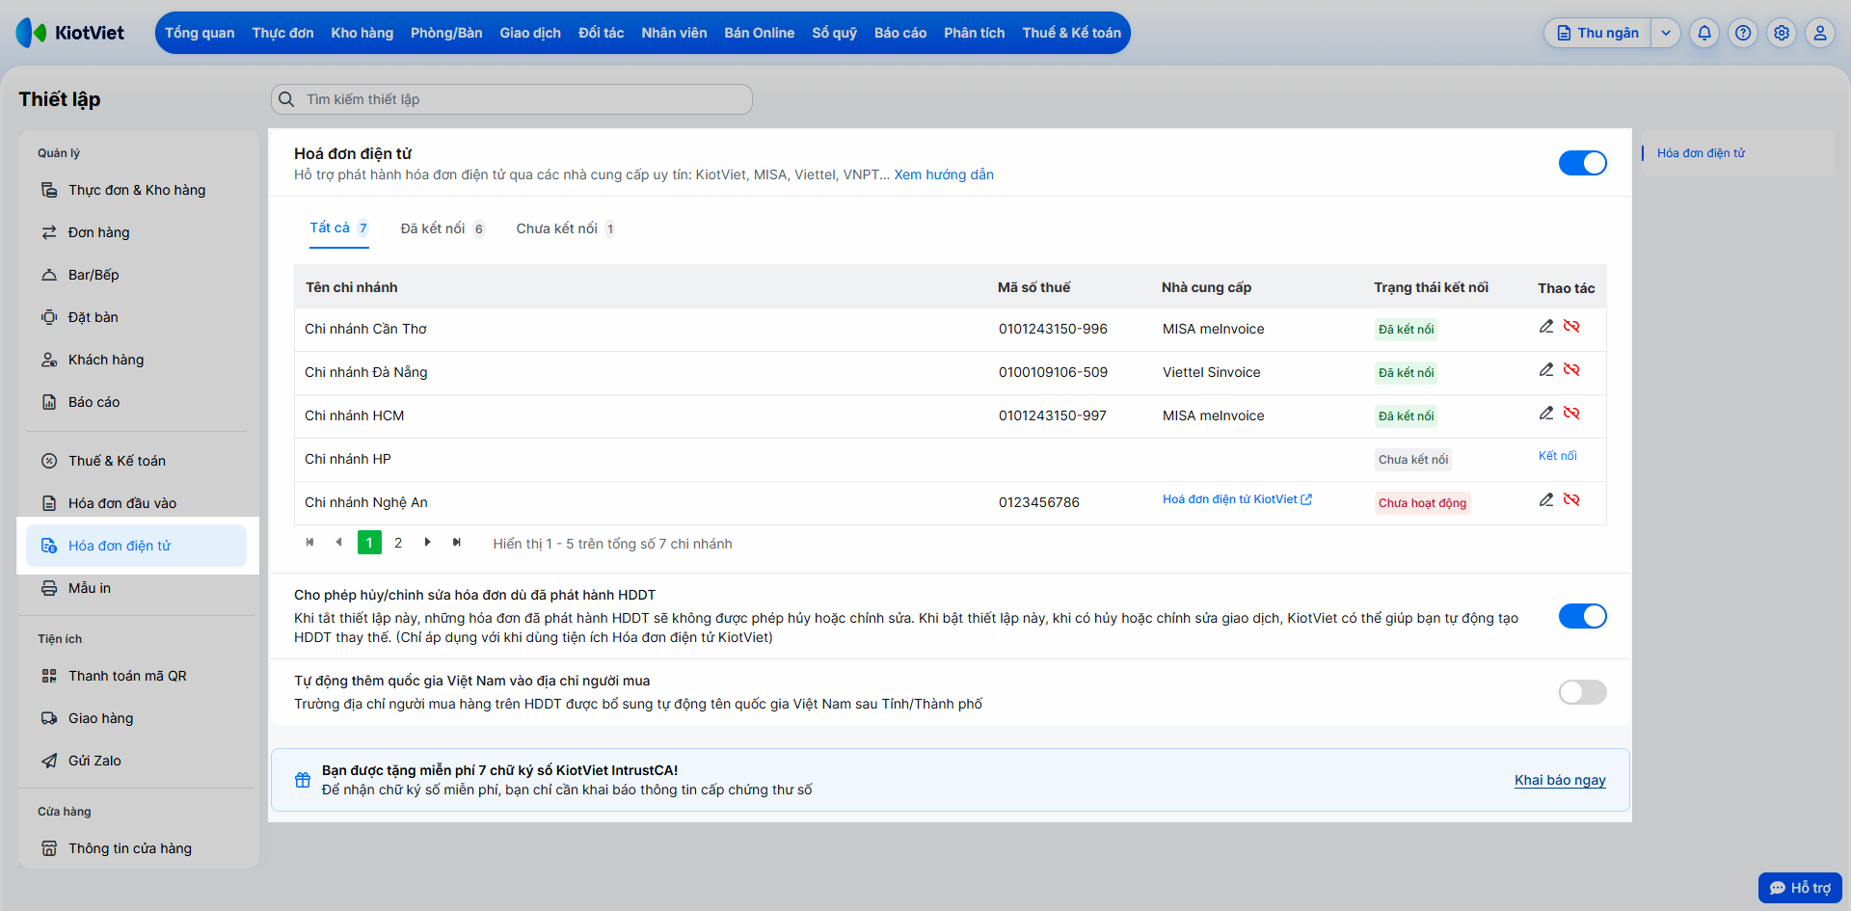Screen dimensions: 1851x911
Task: Open Thực đơn & Kho hàng settings
Action: 137,190
